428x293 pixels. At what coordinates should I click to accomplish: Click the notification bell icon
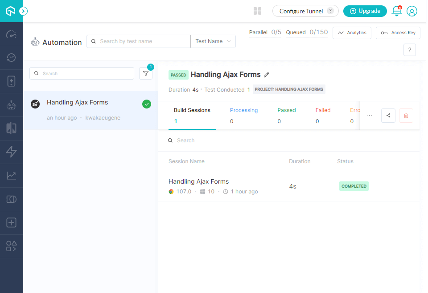tap(396, 11)
